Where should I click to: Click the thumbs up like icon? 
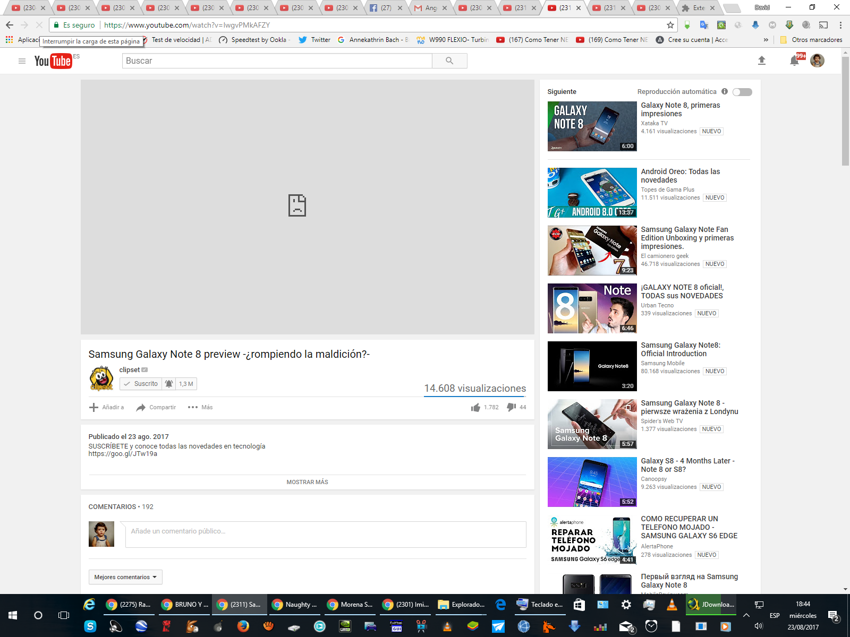click(475, 407)
